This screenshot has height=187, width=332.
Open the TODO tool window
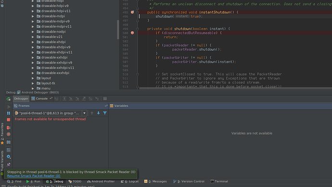click(75, 181)
